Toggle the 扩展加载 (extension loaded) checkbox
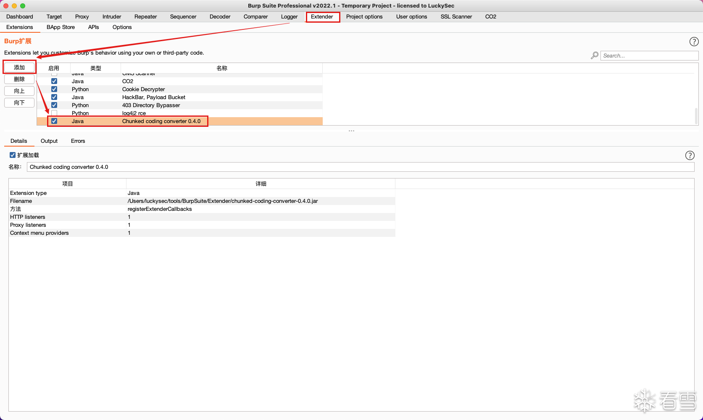 13,155
